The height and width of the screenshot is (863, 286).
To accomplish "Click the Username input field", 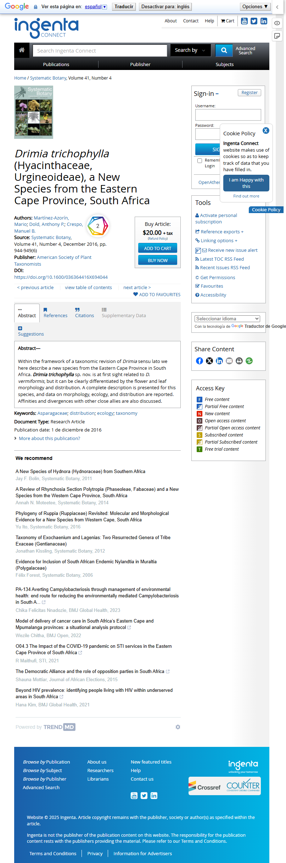I will tap(228, 115).
